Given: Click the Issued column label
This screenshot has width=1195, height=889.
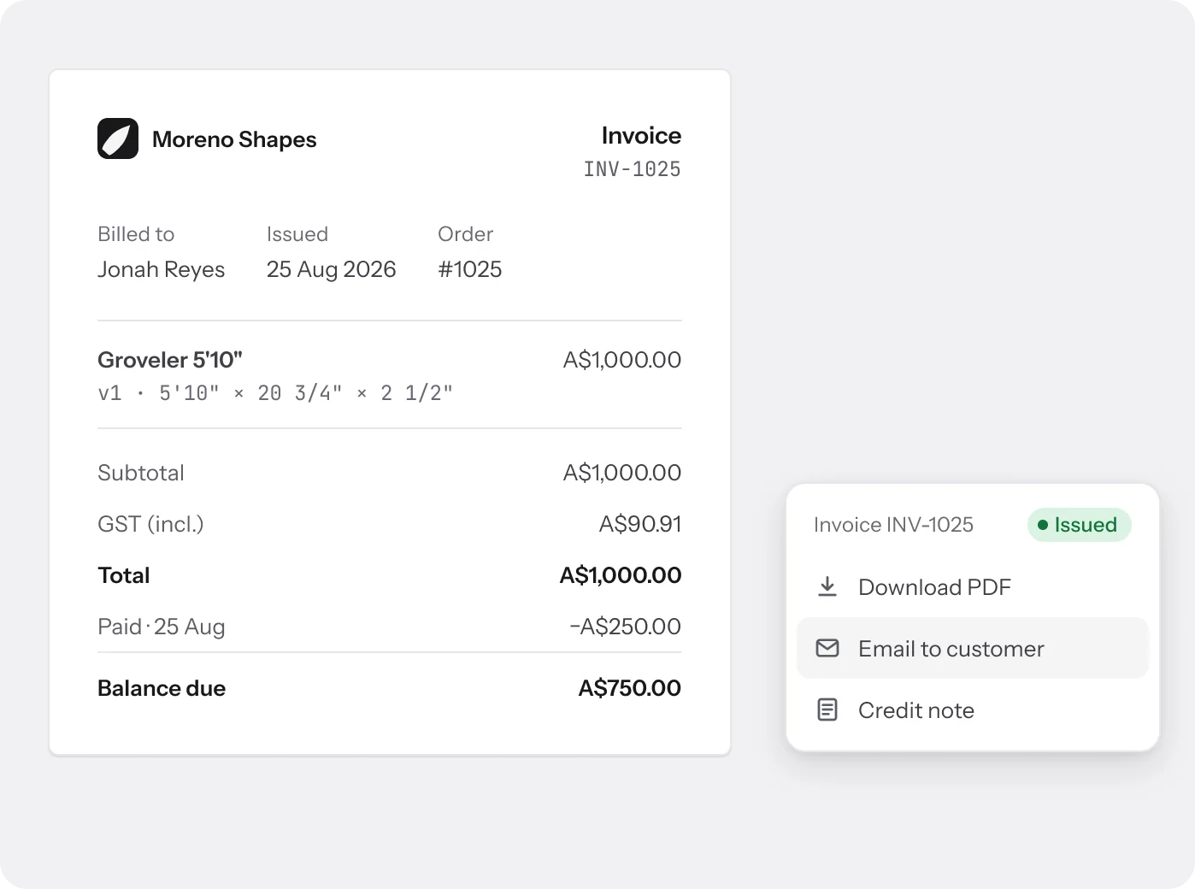Looking at the screenshot, I should click(297, 234).
